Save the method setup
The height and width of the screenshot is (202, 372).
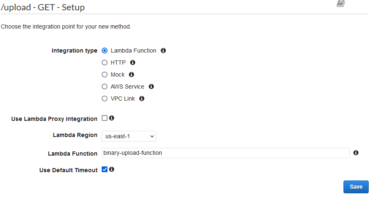pos(356,187)
